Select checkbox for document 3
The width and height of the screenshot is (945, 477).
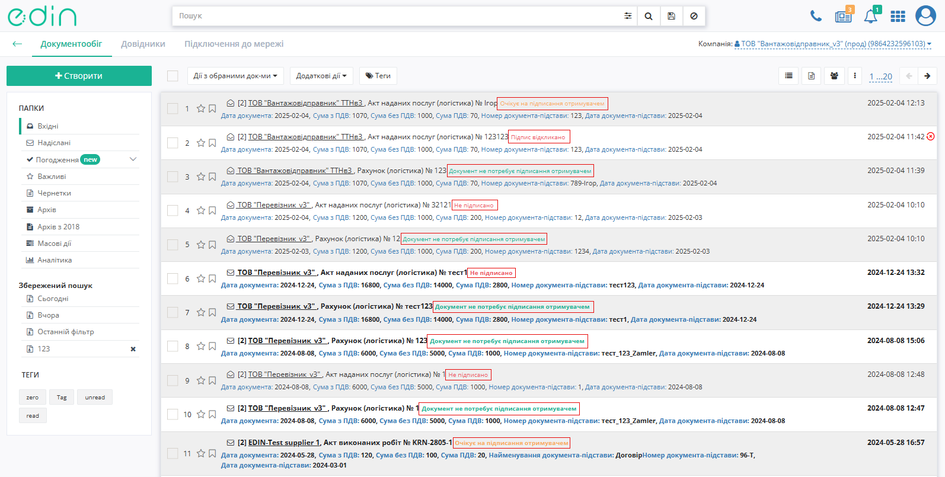tap(173, 177)
